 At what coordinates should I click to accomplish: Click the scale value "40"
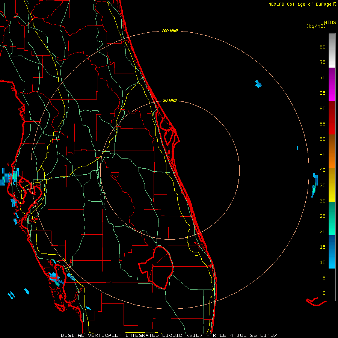click(323, 170)
